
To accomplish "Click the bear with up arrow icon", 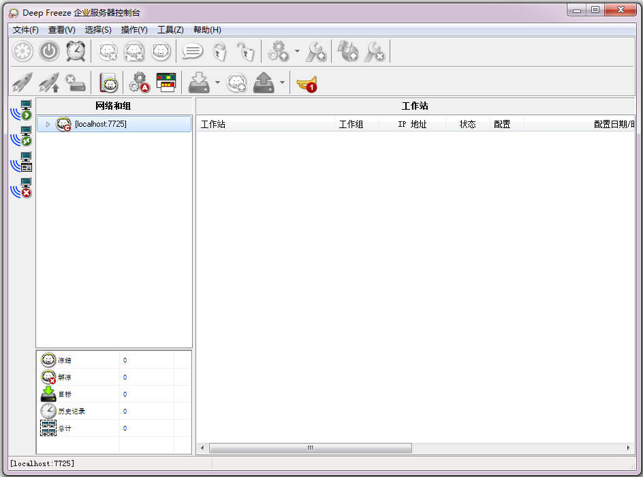I will [x=236, y=82].
